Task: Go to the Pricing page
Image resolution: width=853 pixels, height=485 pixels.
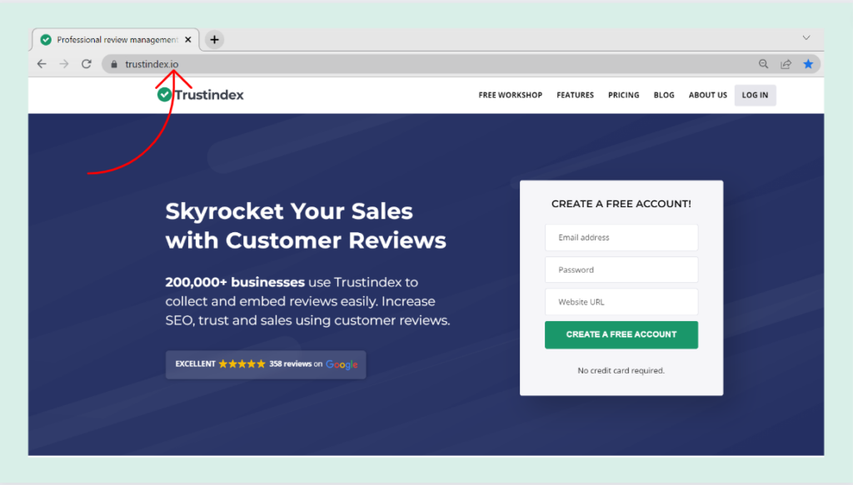Action: pos(623,95)
